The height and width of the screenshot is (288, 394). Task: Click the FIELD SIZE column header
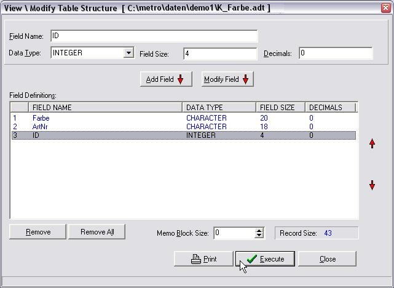coord(280,108)
